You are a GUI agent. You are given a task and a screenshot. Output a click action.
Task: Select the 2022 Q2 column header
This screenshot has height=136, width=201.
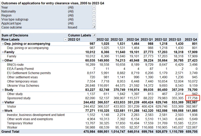103,39
